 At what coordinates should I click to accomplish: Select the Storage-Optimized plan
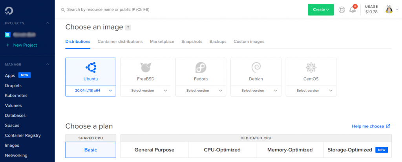click(358, 150)
